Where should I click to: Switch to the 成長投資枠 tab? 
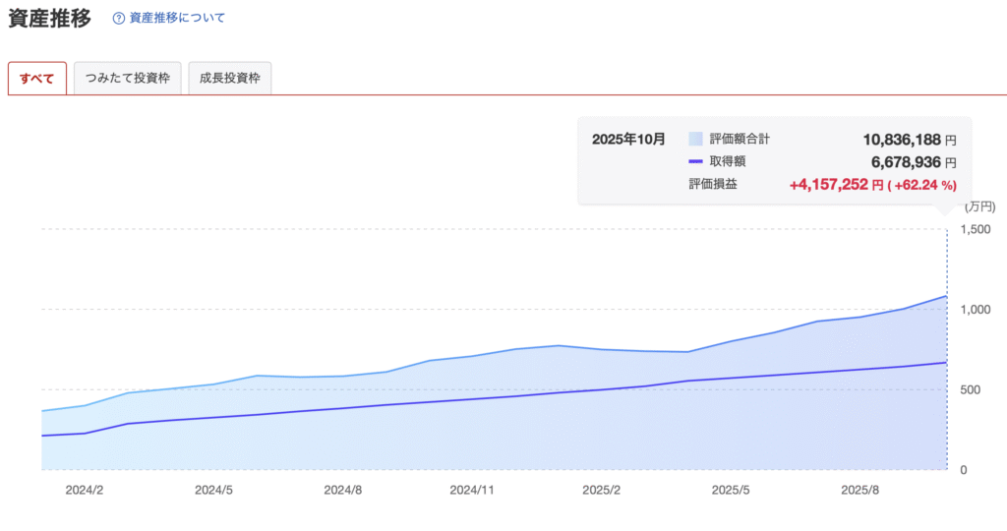pyautogui.click(x=230, y=79)
